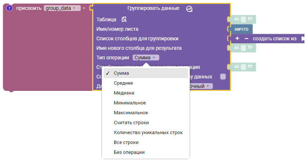Image resolution: width=307 pixels, height=163 pixels.
Task: Click the empty text field next to Таблица
Action: pos(243,19)
